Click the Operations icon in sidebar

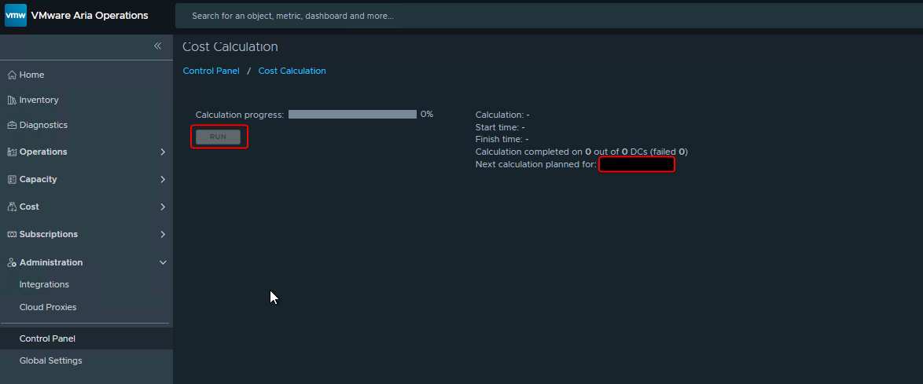click(12, 152)
